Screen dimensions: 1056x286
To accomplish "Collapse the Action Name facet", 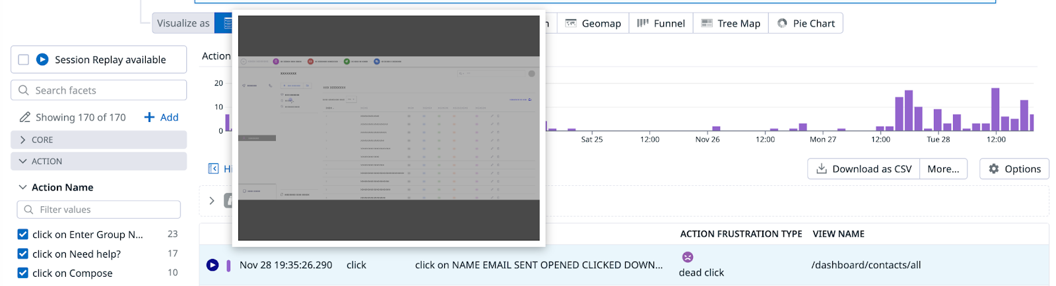I will coord(23,187).
